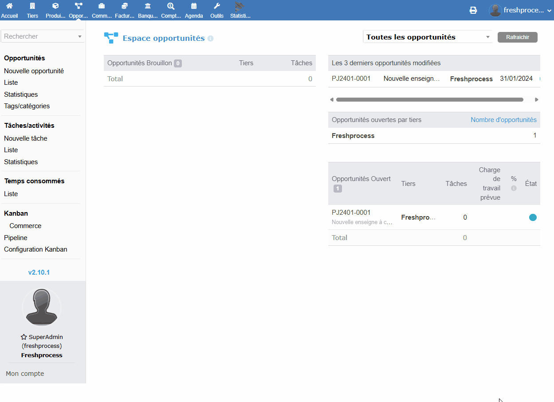Open the Tiers building icon
Viewport: 554px width, 402px height.
(32, 6)
